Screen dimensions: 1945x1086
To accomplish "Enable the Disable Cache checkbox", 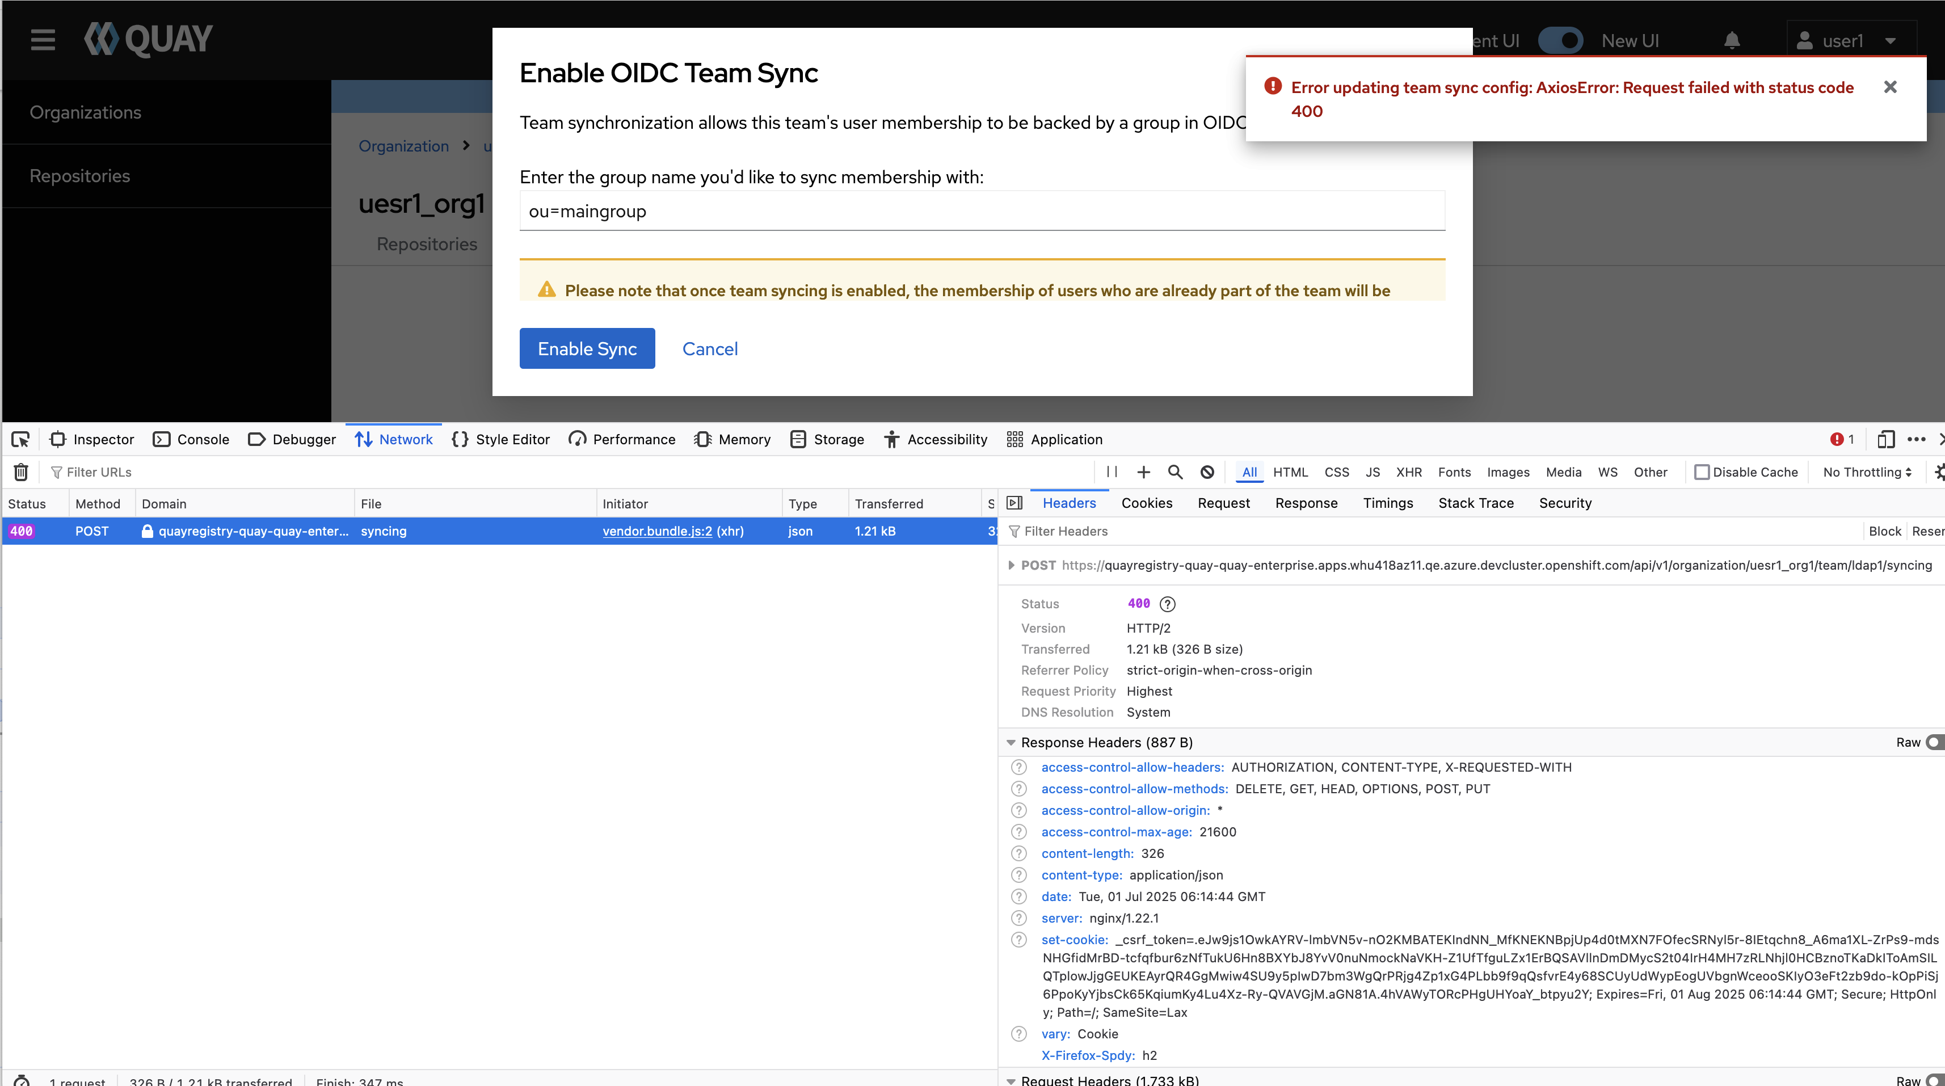I will [1701, 472].
